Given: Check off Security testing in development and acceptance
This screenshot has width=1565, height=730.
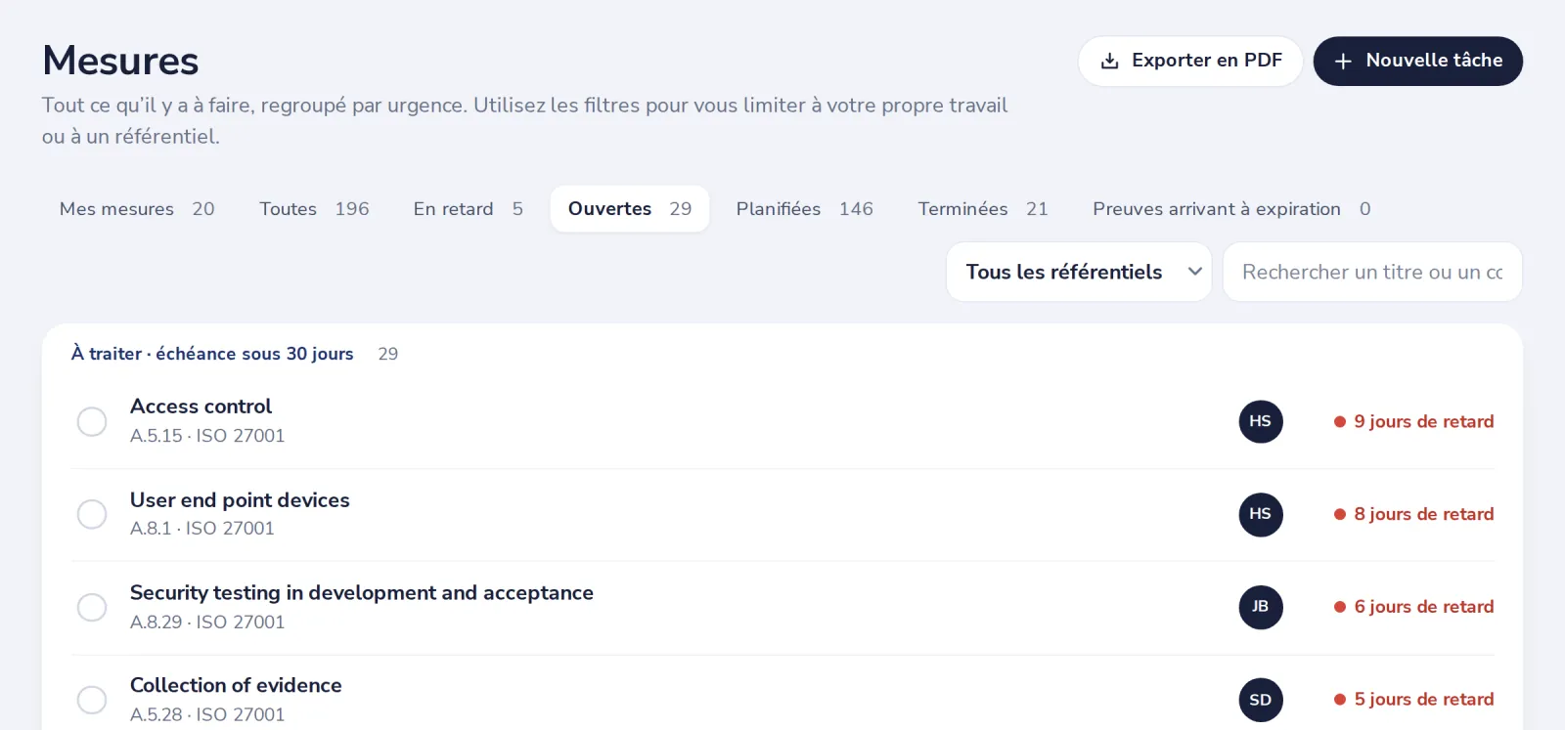Looking at the screenshot, I should [x=92, y=607].
